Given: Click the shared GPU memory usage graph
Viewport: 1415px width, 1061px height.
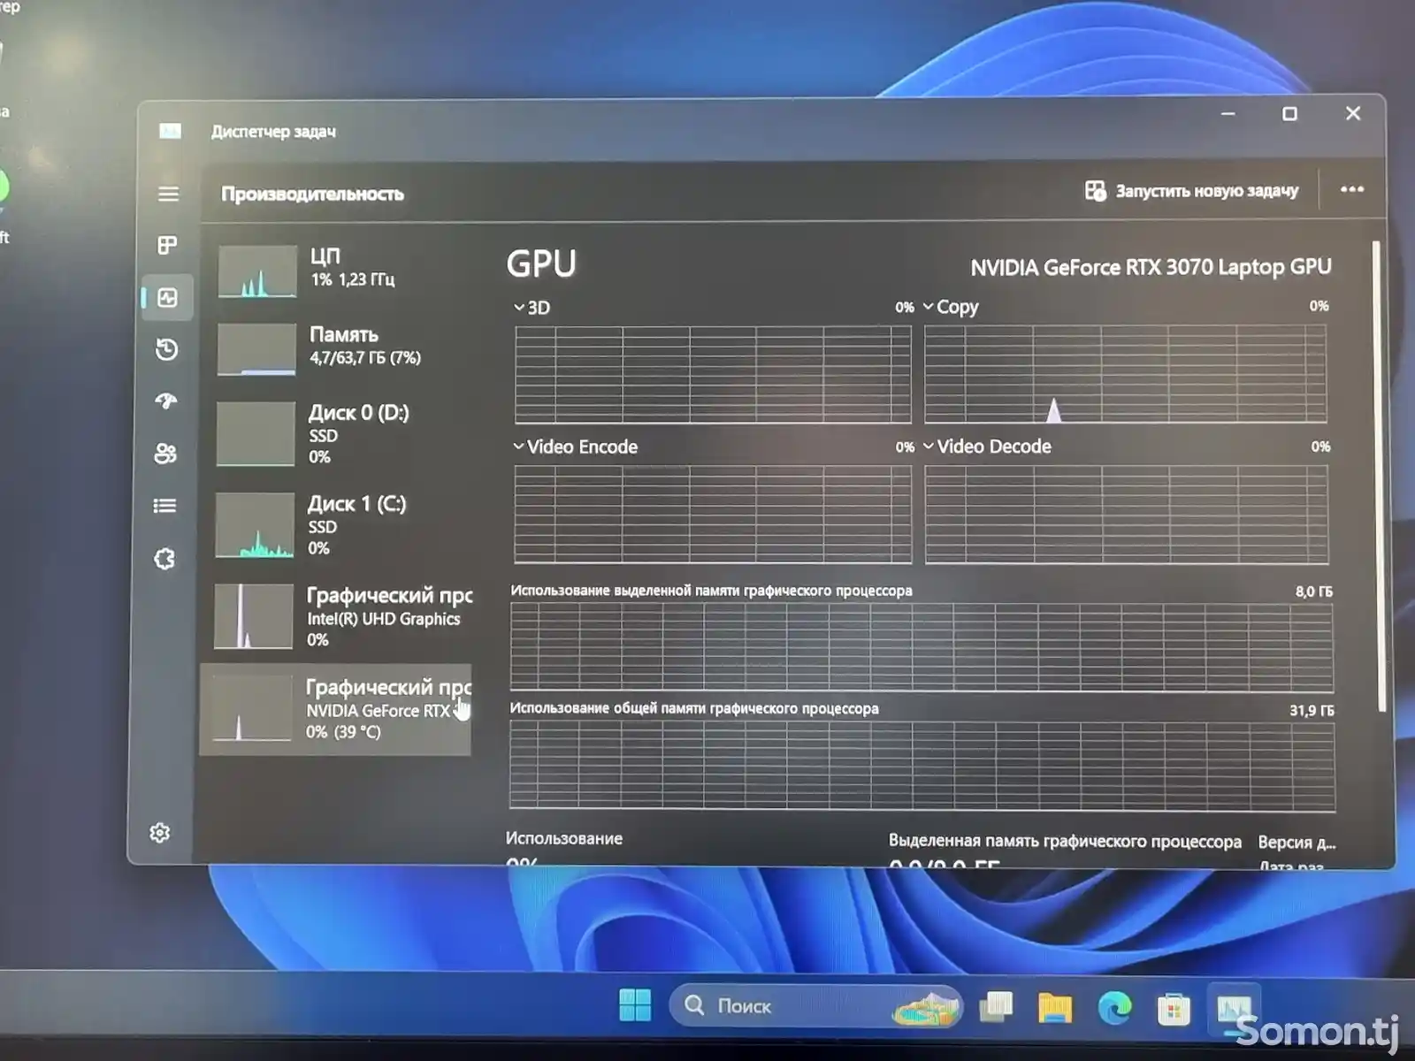Looking at the screenshot, I should [922, 766].
